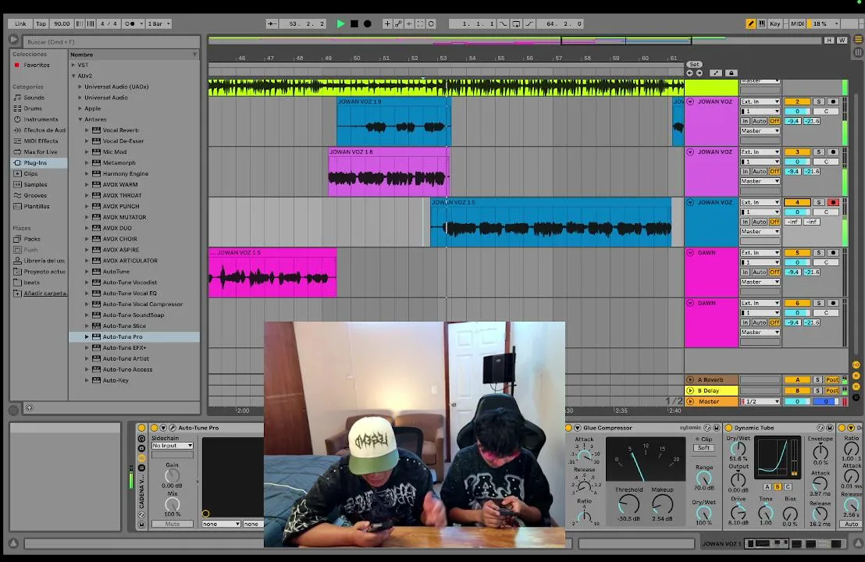The height and width of the screenshot is (562, 865).
Task: Click the Tap tempo button
Action: (41, 23)
